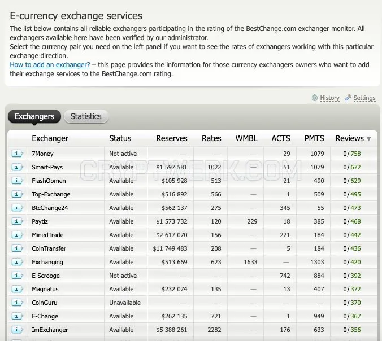Select MinedTrade reserves value $2 617 070
This screenshot has height=341, width=382.
(172, 235)
